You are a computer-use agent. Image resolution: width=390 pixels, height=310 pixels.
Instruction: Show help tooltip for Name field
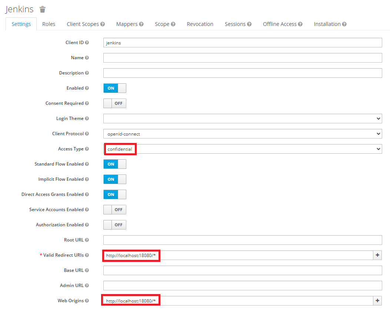pos(87,58)
